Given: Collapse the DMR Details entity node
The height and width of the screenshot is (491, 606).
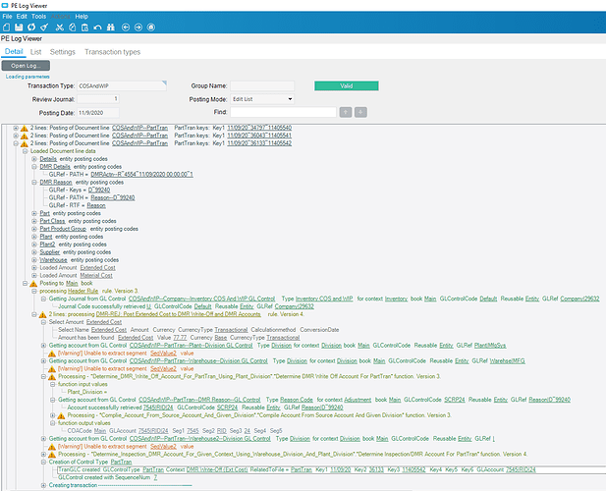Looking at the screenshot, I should coord(34,167).
